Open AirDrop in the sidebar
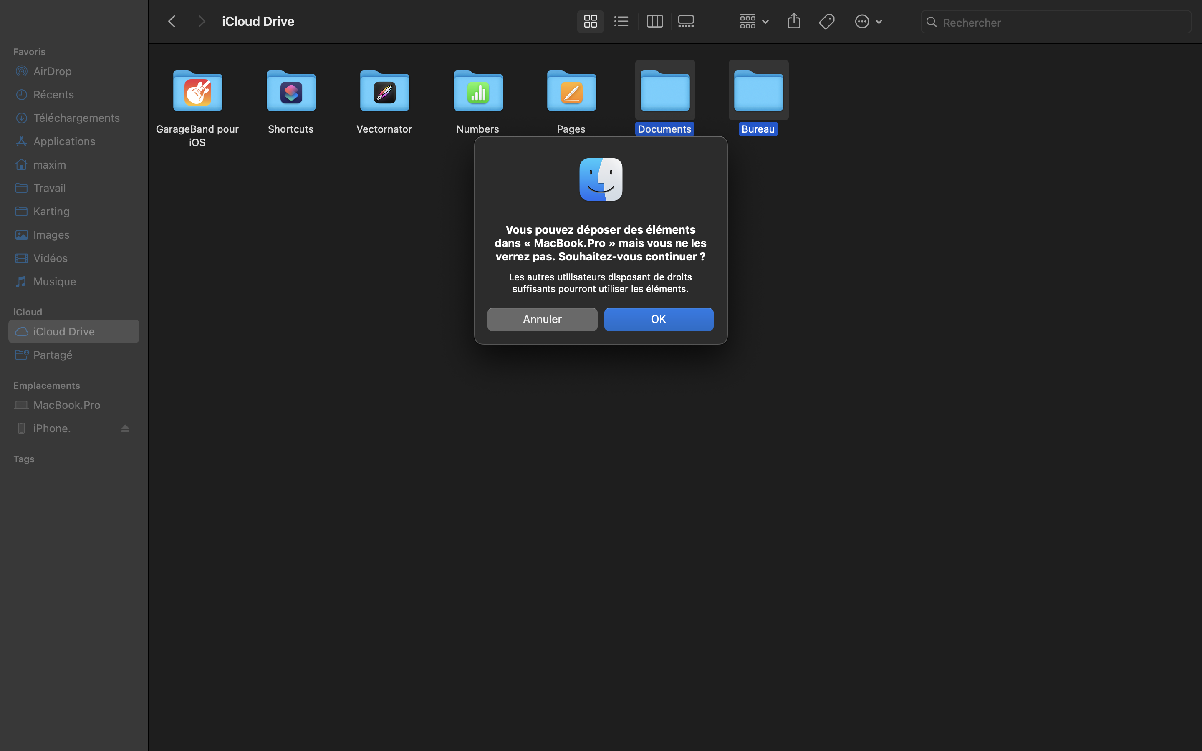 tap(52, 71)
